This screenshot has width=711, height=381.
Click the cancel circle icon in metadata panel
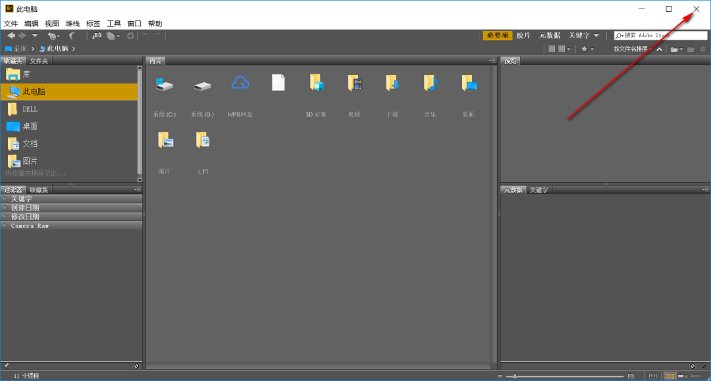693,366
